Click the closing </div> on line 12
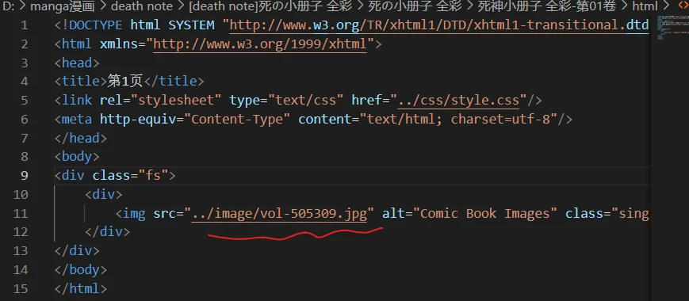 coord(107,233)
